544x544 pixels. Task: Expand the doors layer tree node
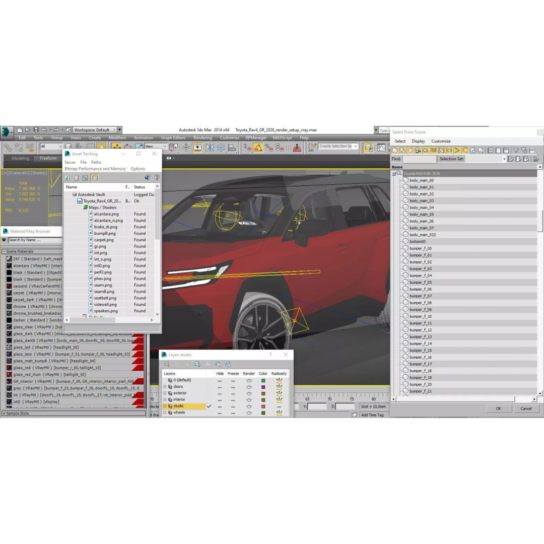click(x=165, y=387)
